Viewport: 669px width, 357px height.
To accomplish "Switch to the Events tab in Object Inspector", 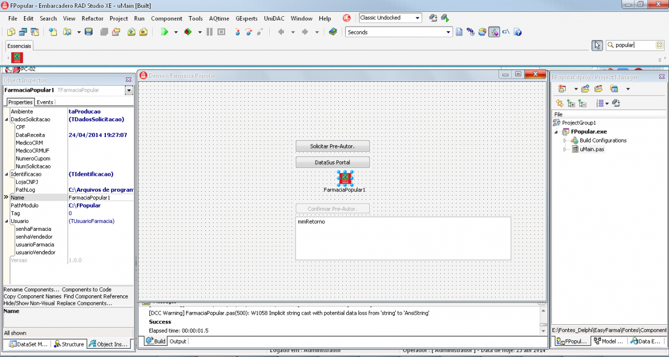I will [45, 102].
